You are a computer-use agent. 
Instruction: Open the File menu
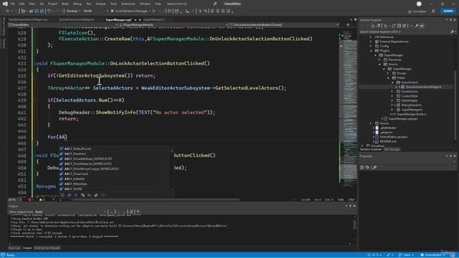point(13,4)
